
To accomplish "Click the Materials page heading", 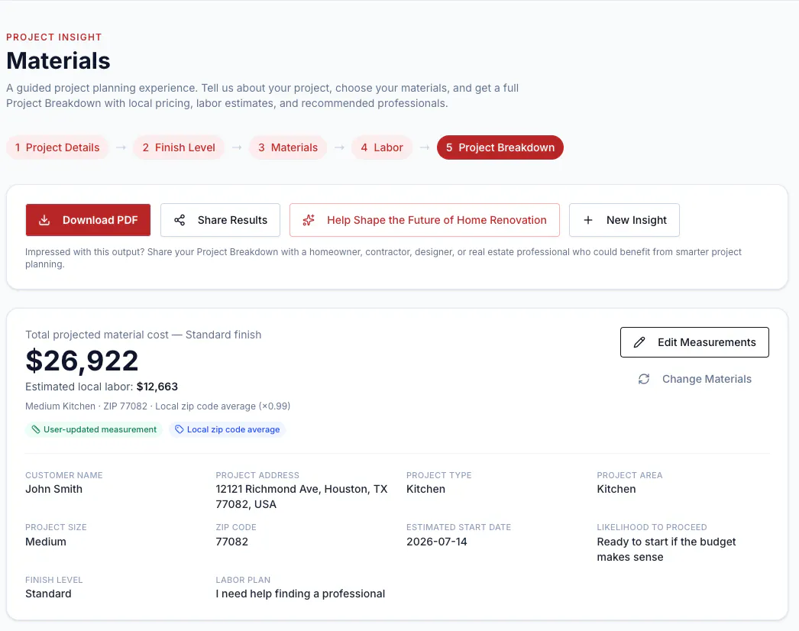I will (x=58, y=60).
